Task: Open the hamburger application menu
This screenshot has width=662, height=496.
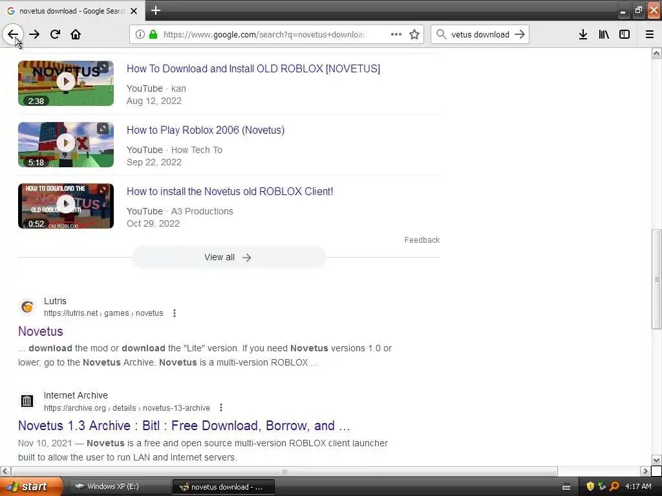Action: click(x=650, y=34)
